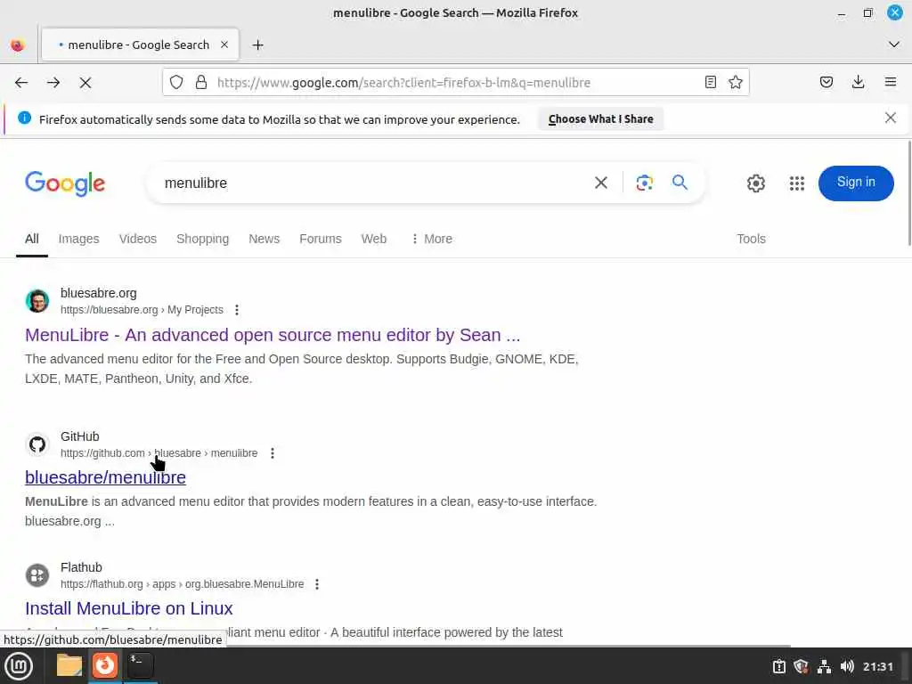This screenshot has width=912, height=684.
Task: Open Google quick settings gear
Action: click(x=755, y=183)
